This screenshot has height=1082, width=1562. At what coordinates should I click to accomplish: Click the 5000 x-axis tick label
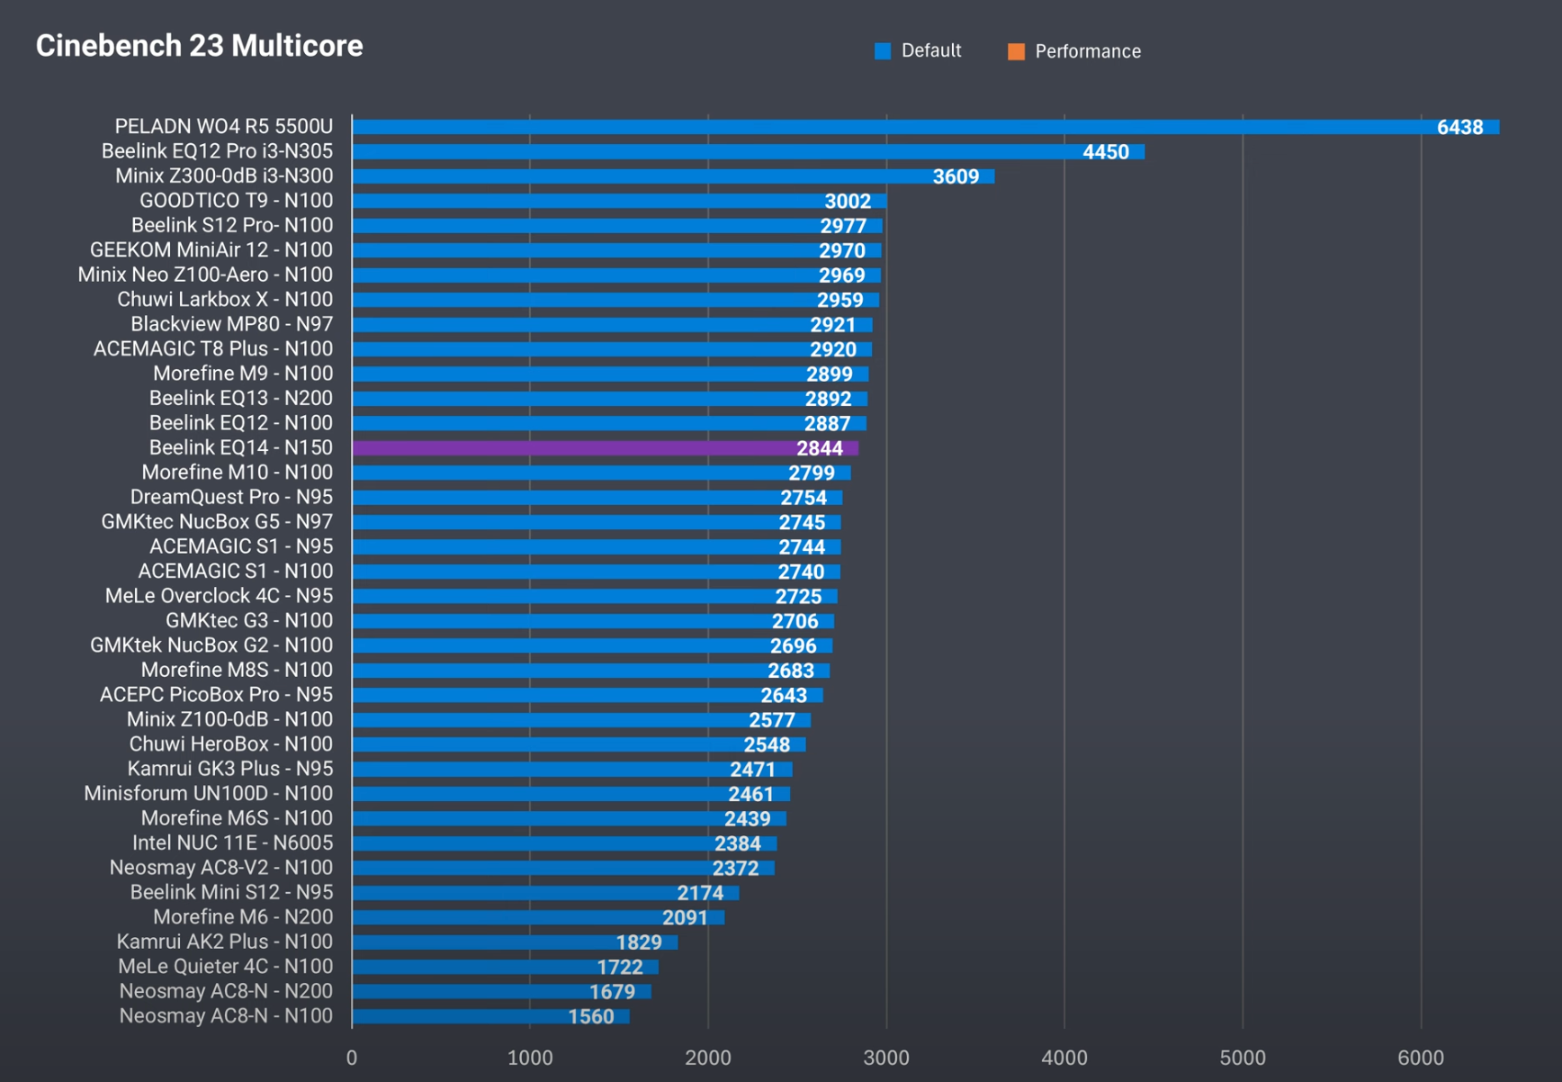pos(1243,1058)
